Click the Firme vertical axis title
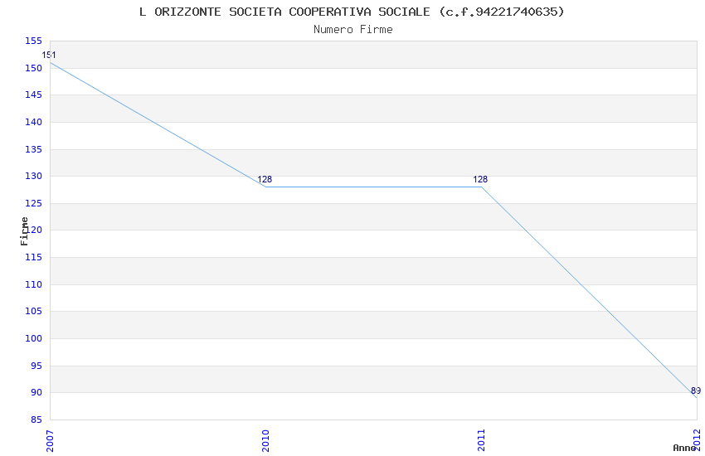Image resolution: width=705 pixels, height=456 pixels. point(24,231)
